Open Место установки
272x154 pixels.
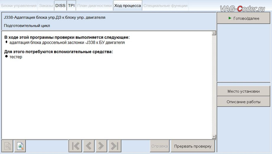click(x=244, y=91)
